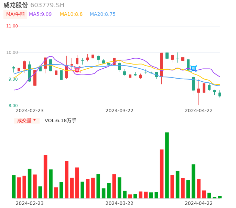
Task: Click the tallest green volume bar
Action: point(167,165)
